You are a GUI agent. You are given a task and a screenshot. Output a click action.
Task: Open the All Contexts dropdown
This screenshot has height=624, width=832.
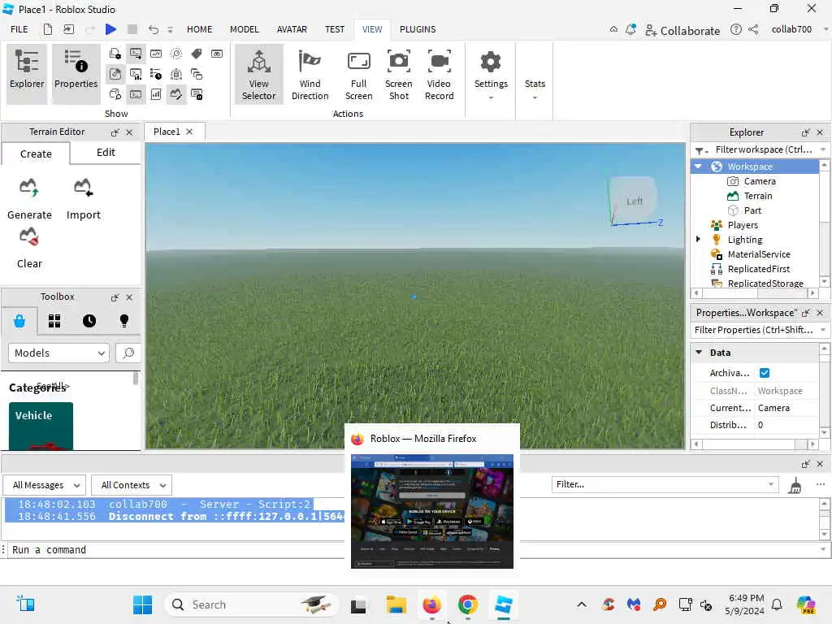click(132, 485)
